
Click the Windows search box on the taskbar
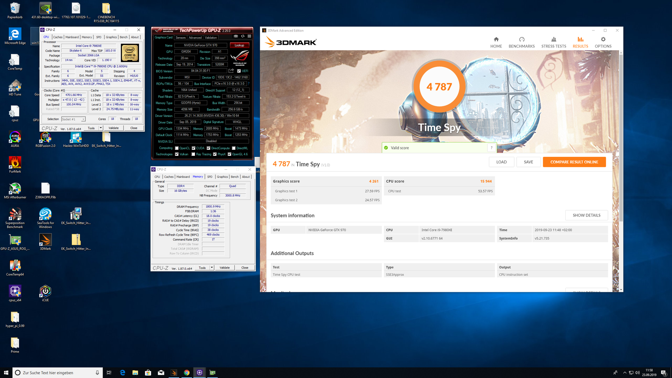tap(58, 373)
